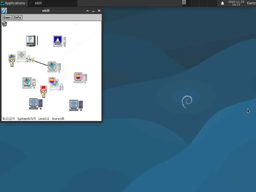Click the faded Sun workstation
This screenshot has height=192, width=256.
click(x=24, y=57)
